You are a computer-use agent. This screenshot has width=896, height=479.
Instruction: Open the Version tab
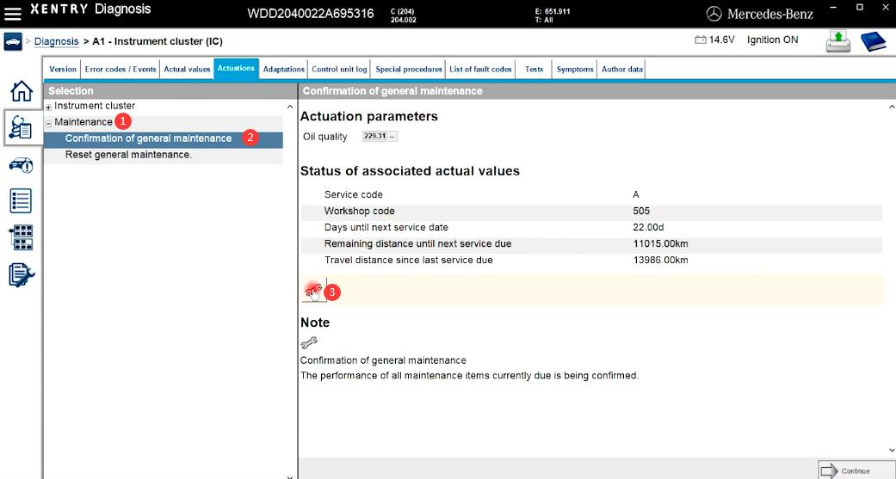coord(62,69)
